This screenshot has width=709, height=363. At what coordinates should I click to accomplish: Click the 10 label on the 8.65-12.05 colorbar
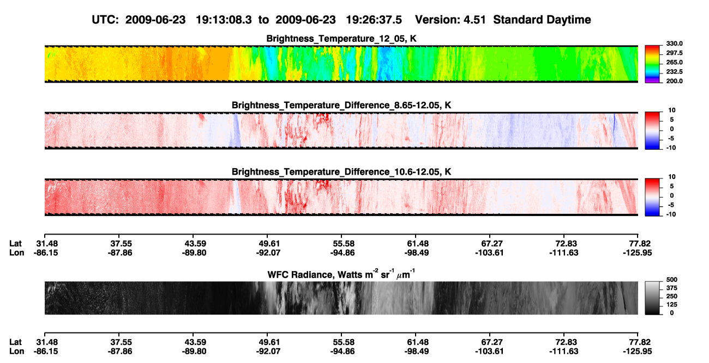[672, 110]
